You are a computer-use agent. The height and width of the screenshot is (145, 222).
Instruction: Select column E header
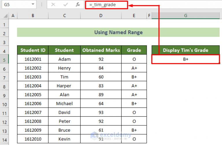[134, 16]
